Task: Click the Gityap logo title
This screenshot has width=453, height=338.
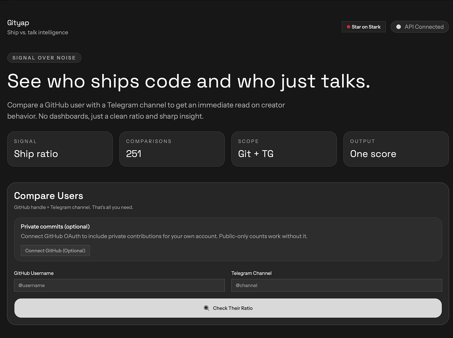Action: pos(18,23)
